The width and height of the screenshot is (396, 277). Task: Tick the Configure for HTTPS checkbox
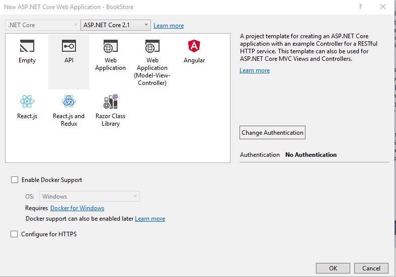pos(14,234)
